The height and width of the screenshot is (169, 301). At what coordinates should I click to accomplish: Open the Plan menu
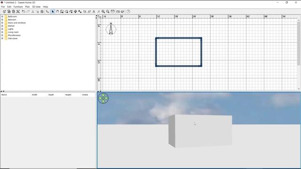click(x=27, y=7)
